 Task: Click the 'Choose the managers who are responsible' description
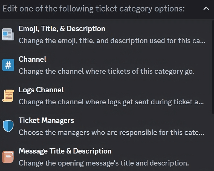pos(111,133)
